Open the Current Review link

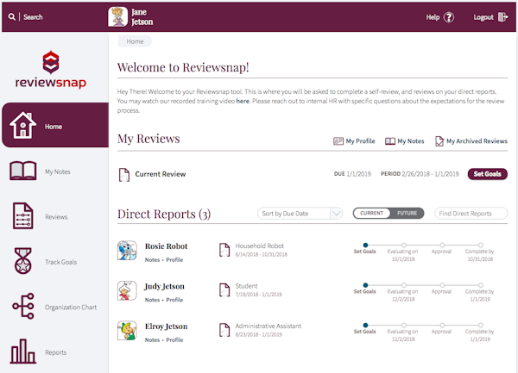tap(161, 174)
